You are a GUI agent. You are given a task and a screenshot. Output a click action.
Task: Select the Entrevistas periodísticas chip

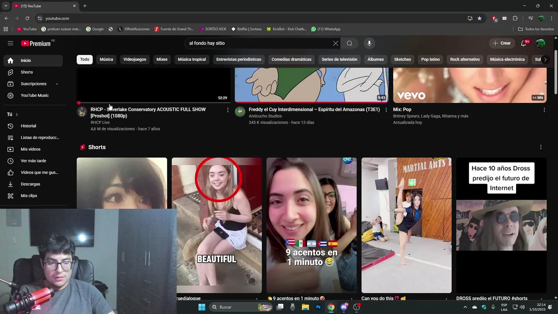tap(238, 59)
